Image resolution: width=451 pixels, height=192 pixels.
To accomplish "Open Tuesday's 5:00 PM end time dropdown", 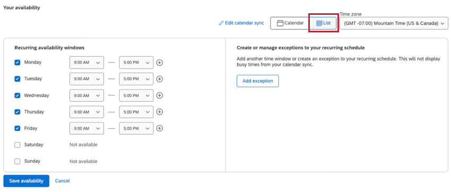I will [x=136, y=78].
